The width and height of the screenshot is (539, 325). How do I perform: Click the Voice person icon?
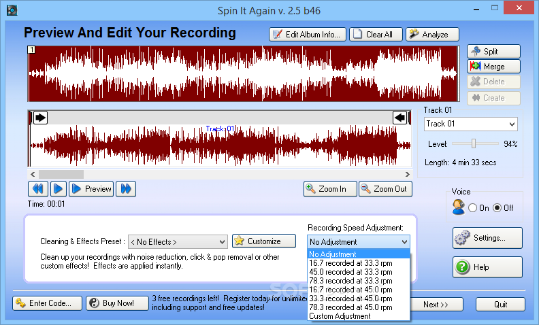pos(459,207)
